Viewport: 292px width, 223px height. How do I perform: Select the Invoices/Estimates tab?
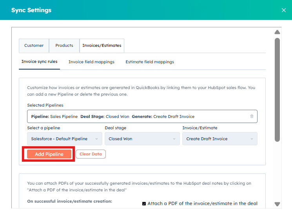pyautogui.click(x=102, y=46)
